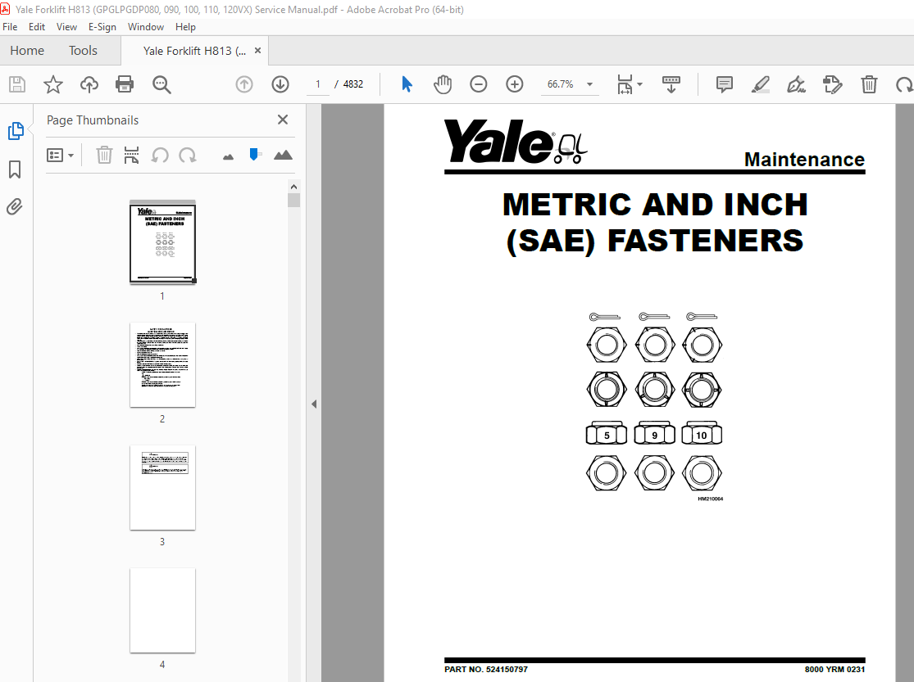Select the arrow Selection tool
The image size is (914, 682).
coord(407,84)
